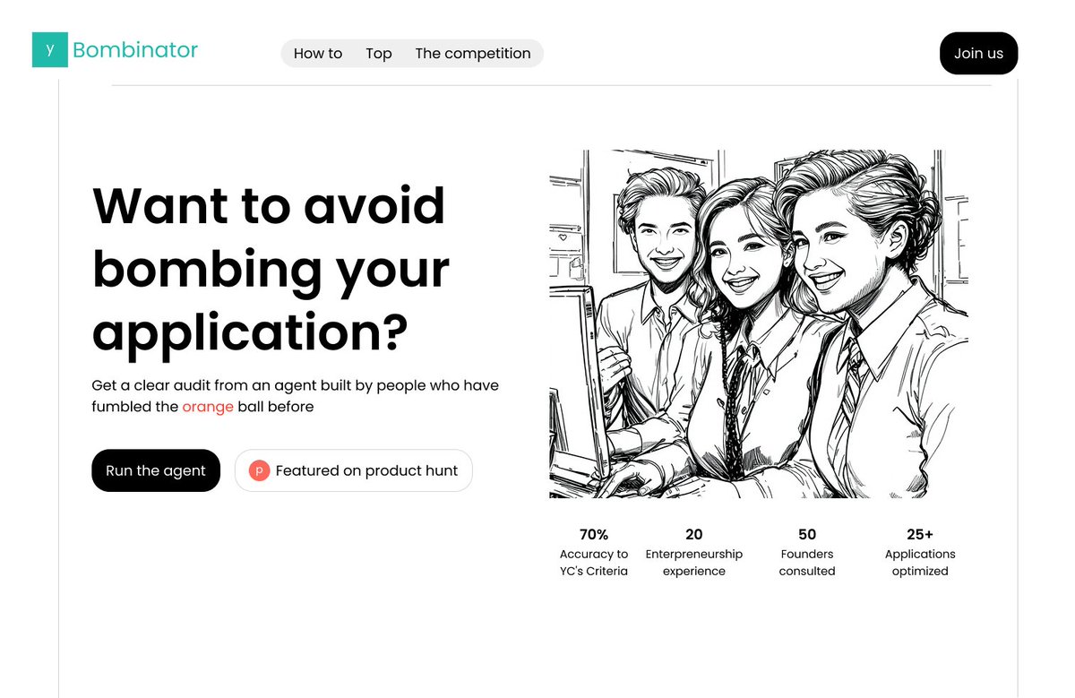Click 'Applications optimized' label
Image resolution: width=1075 pixels, height=698 pixels.
[x=920, y=563]
